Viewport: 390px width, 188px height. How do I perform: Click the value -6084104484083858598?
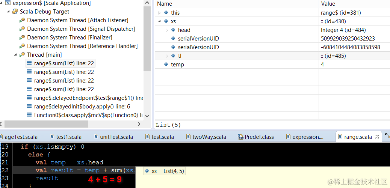pyautogui.click(x=351, y=47)
